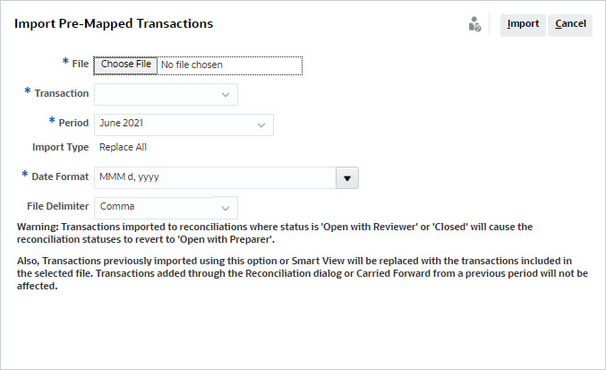Image resolution: width=606 pixels, height=370 pixels.
Task: Expand the Period dropdown chevron
Action: tap(261, 124)
